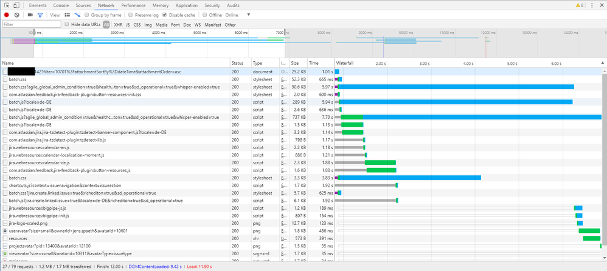Tick the Offline checkbox
Screen dimensions: 607x271
[x=204, y=15]
